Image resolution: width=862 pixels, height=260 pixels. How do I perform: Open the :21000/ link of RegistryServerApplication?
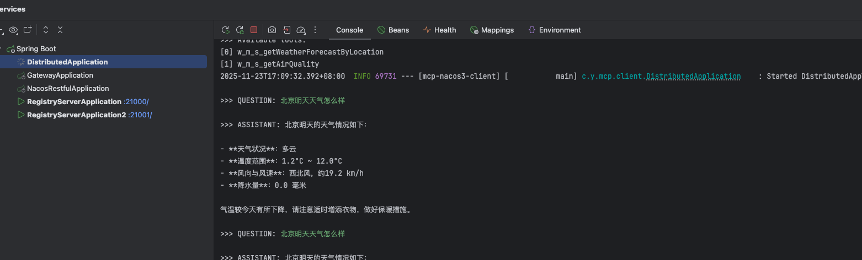[136, 102]
